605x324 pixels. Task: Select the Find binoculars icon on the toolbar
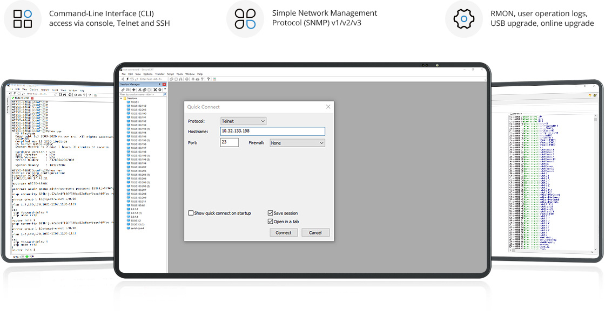pos(181,79)
